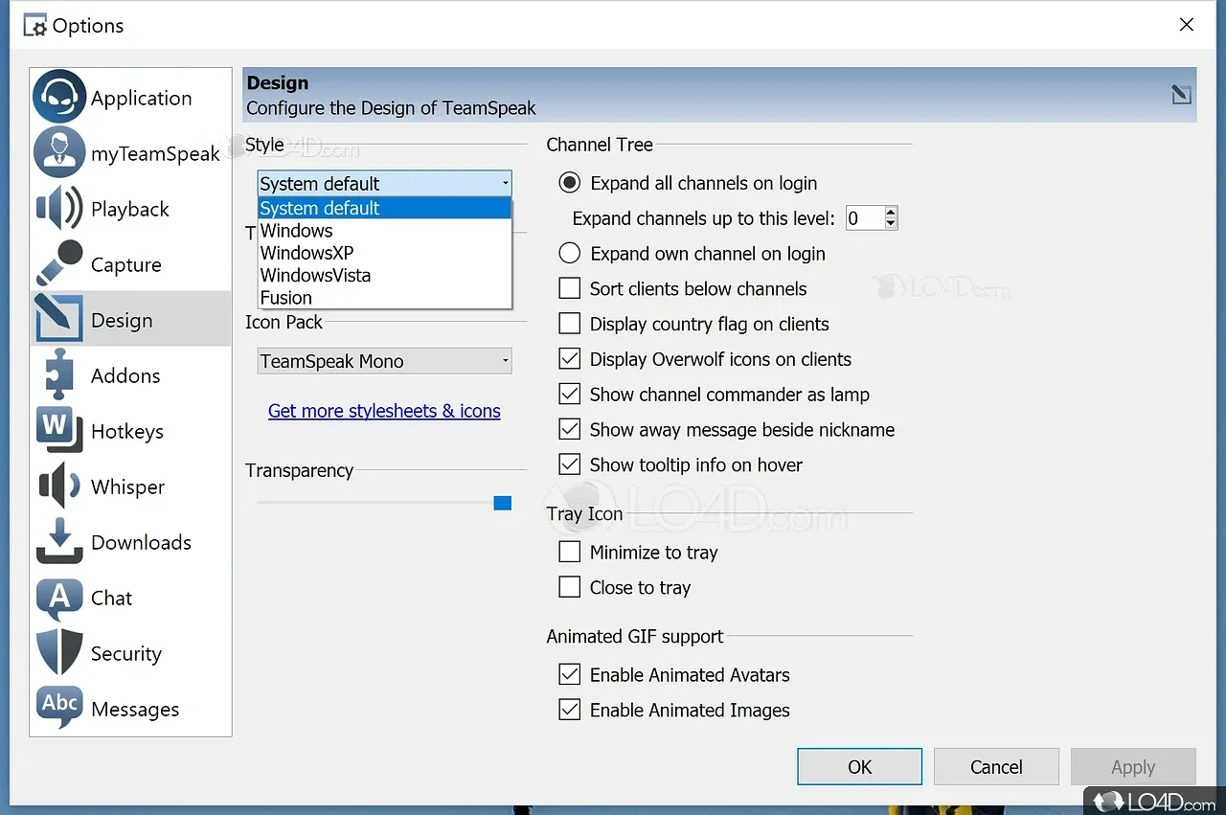Click the Downloads arrow icon

coord(59,542)
